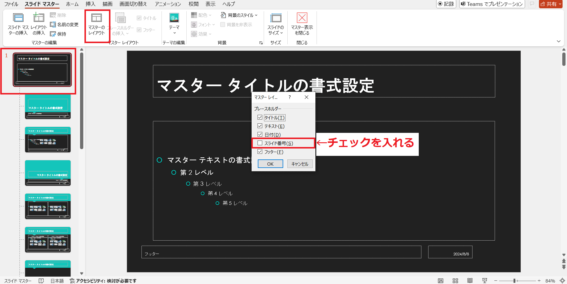Open the Themes (テーマ) gallery
The image size is (567, 284).
(x=174, y=24)
